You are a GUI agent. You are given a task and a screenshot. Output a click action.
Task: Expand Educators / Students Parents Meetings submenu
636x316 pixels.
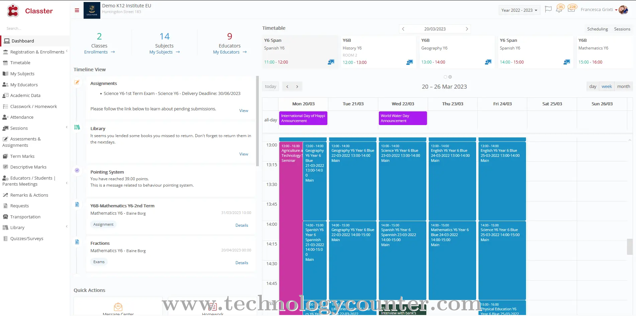(x=67, y=183)
